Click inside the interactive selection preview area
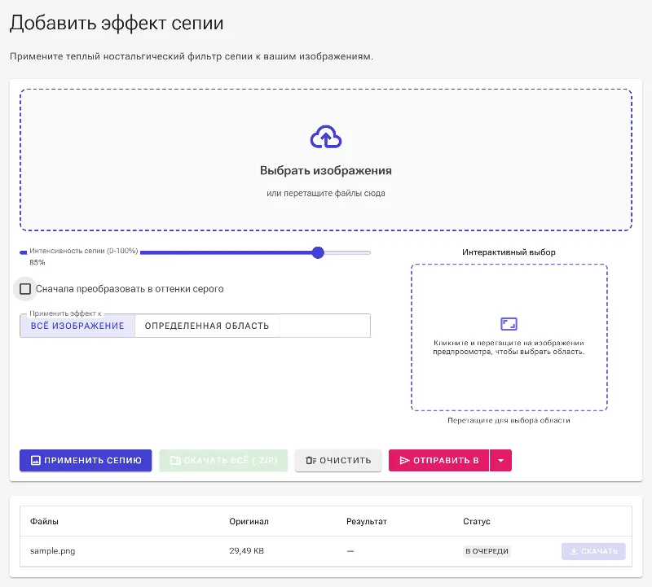652x587 pixels. 509,337
